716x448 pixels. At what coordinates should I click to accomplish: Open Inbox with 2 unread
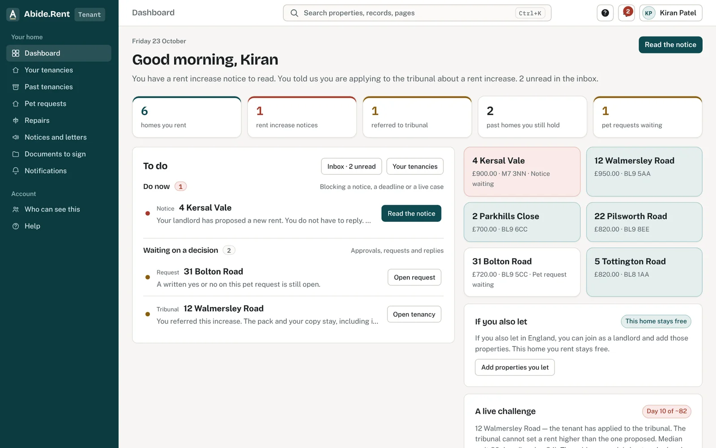coord(351,167)
